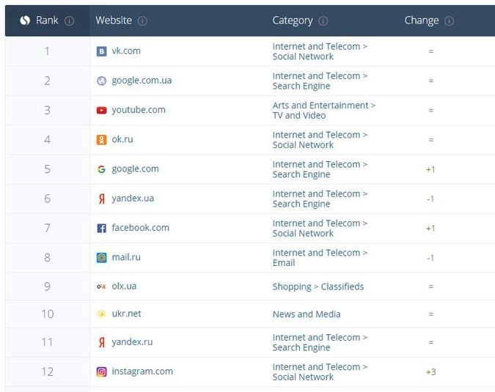495x392 pixels.
Task: Open the yandex.ua website link
Action: point(133,199)
